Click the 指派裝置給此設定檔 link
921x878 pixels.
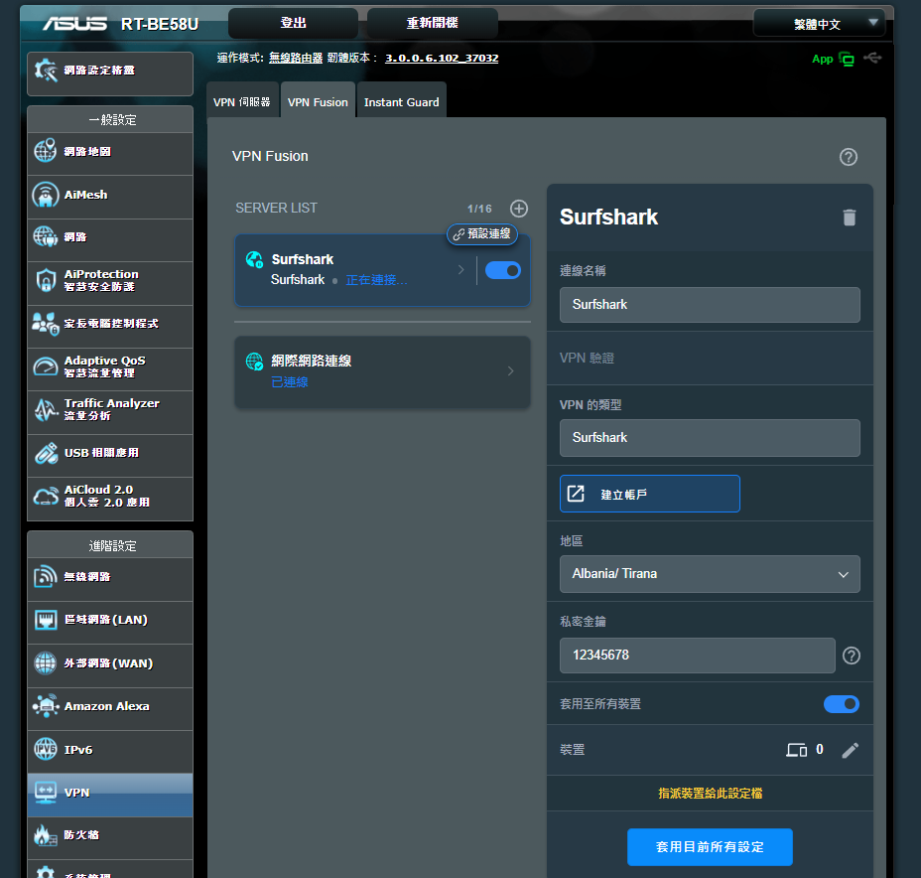click(710, 794)
